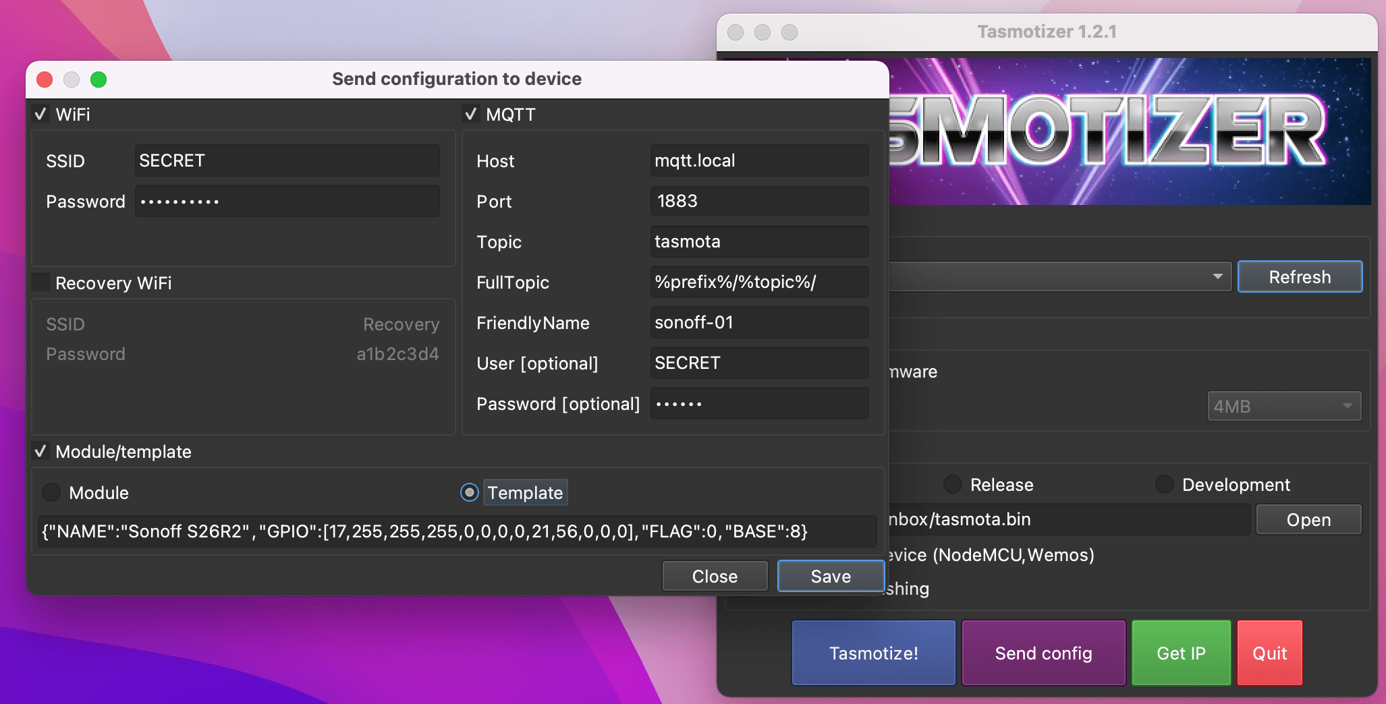This screenshot has height=704, width=1386.
Task: Click the Refresh ports button
Action: pyautogui.click(x=1299, y=276)
